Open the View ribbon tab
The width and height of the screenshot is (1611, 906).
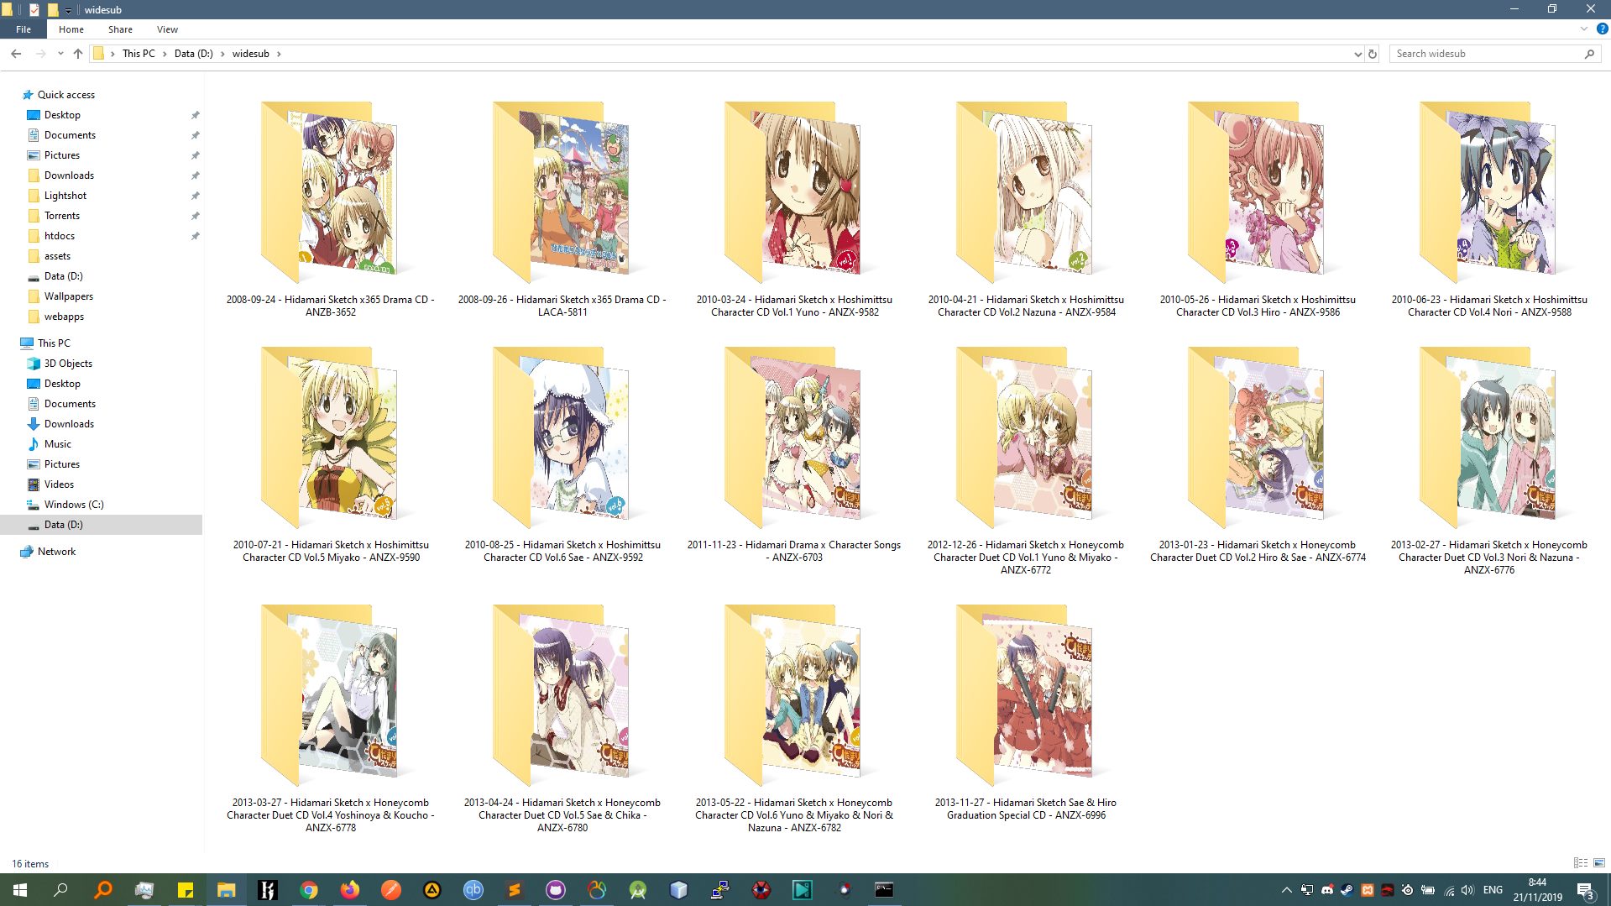(167, 29)
